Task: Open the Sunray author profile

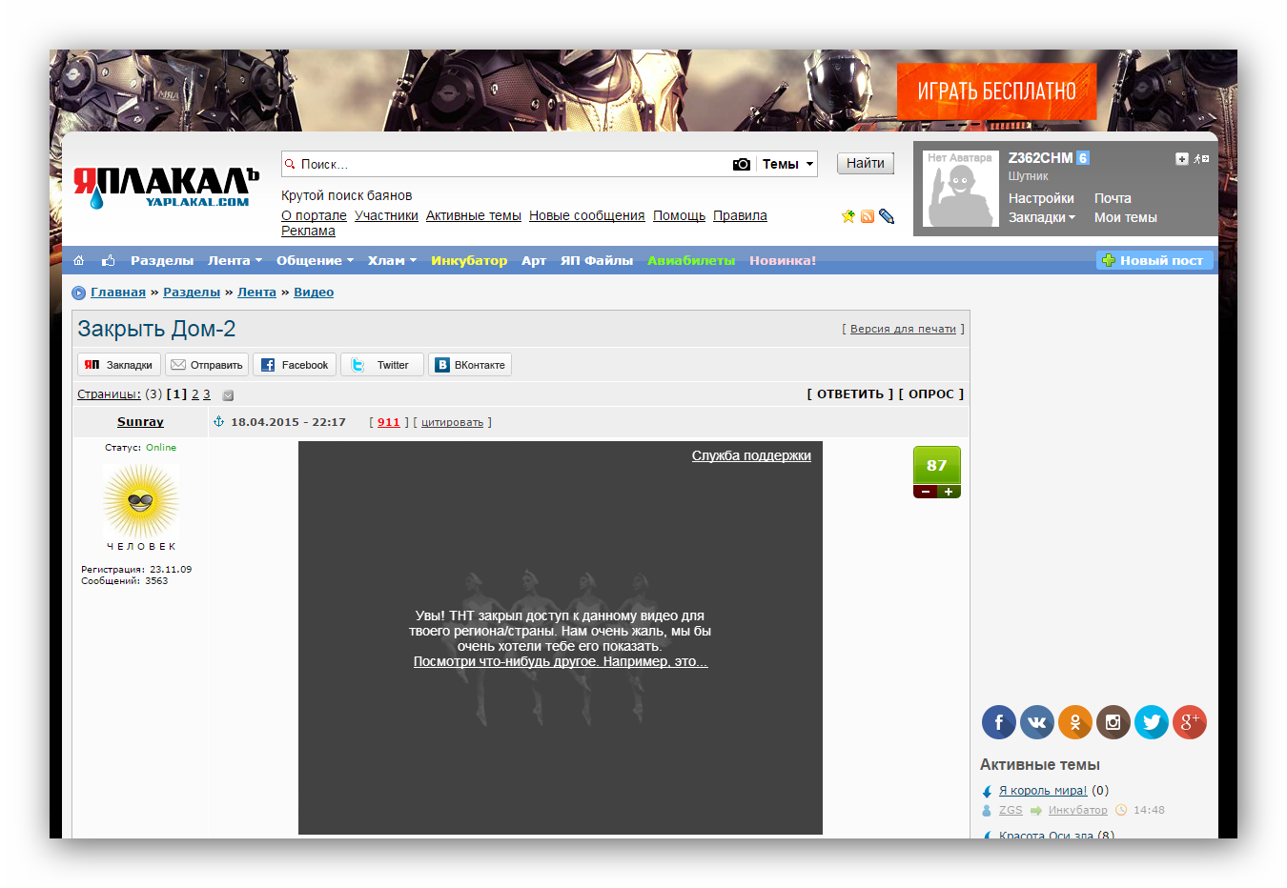Action: click(x=140, y=422)
